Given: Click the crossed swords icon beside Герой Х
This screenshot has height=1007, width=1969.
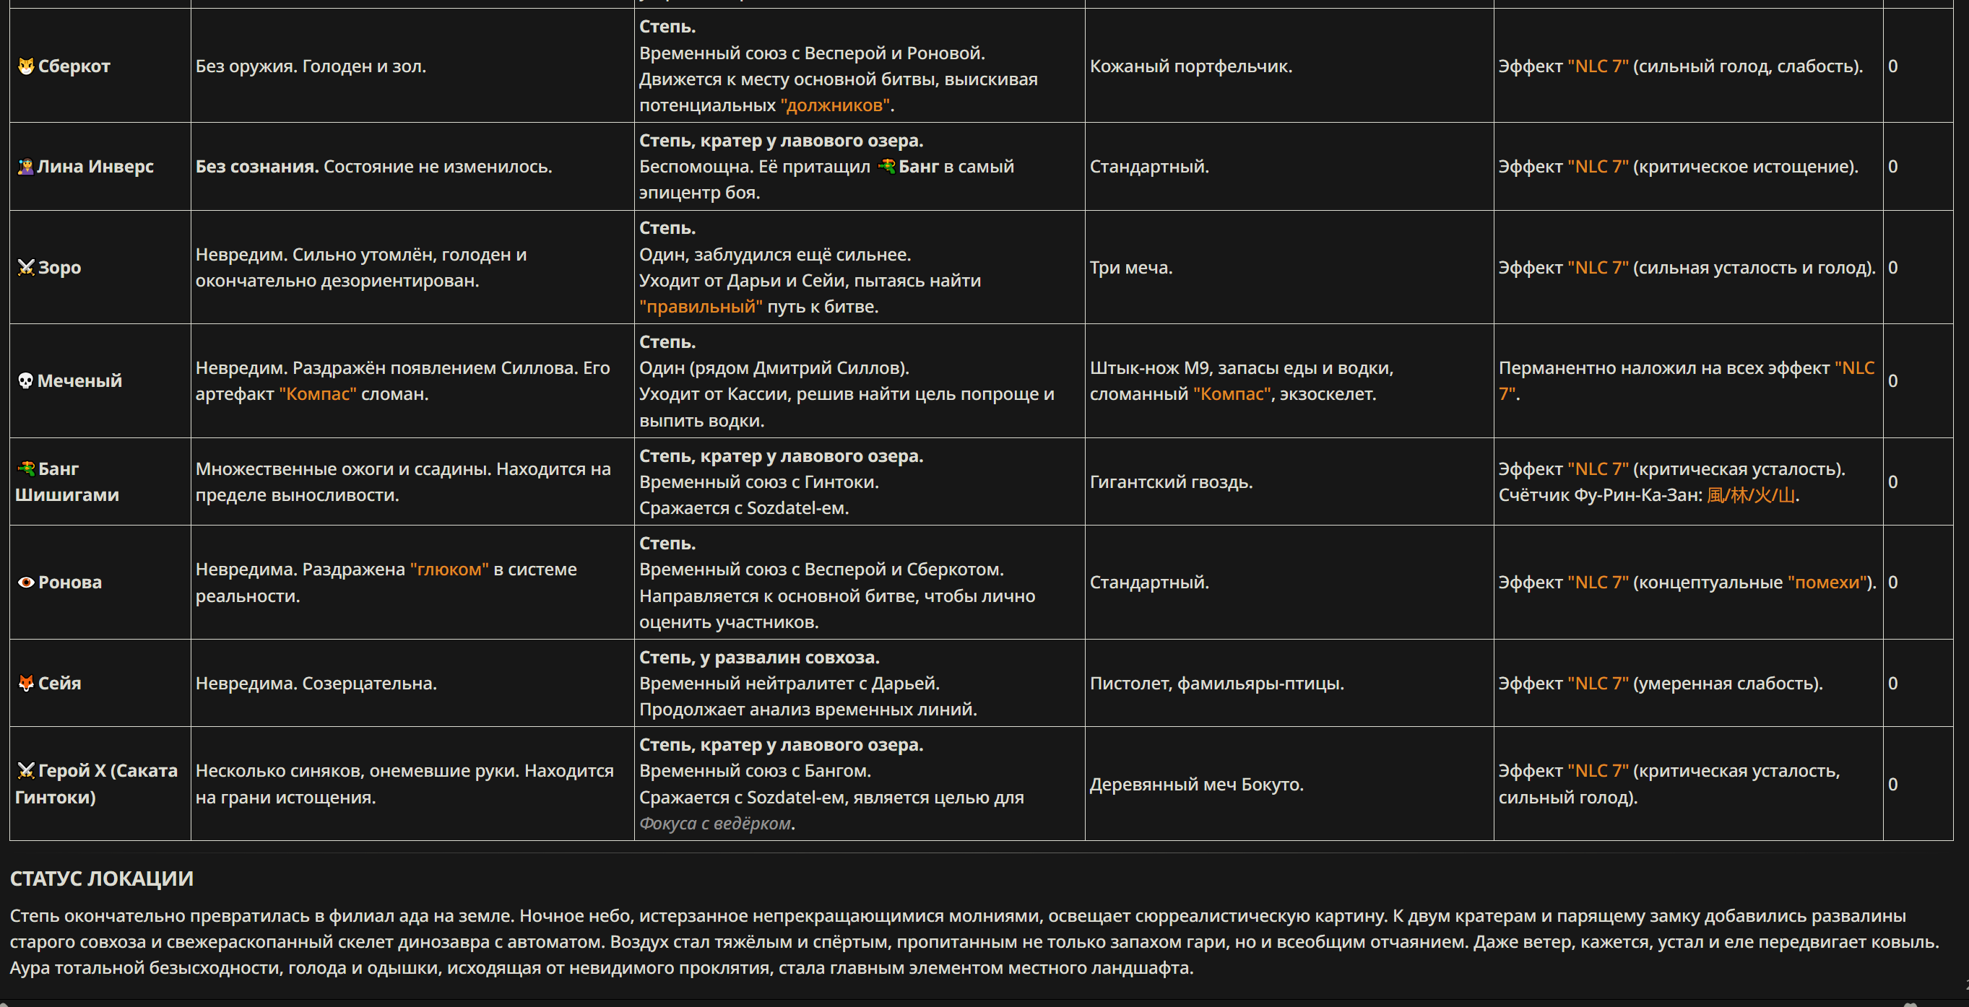Looking at the screenshot, I should [26, 770].
